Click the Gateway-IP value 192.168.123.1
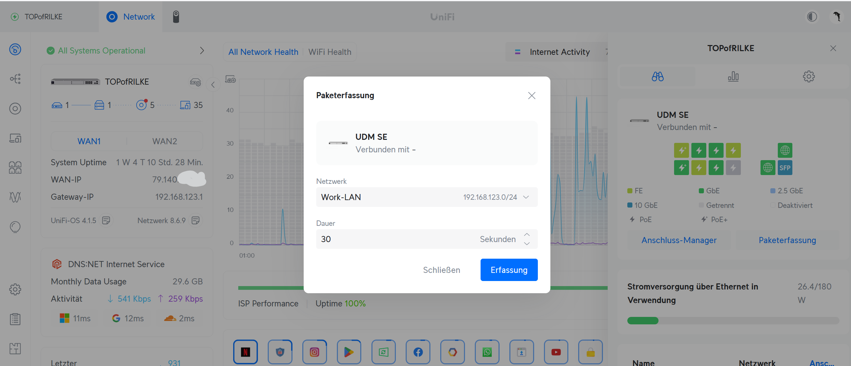Image resolution: width=851 pixels, height=366 pixels. (179, 197)
